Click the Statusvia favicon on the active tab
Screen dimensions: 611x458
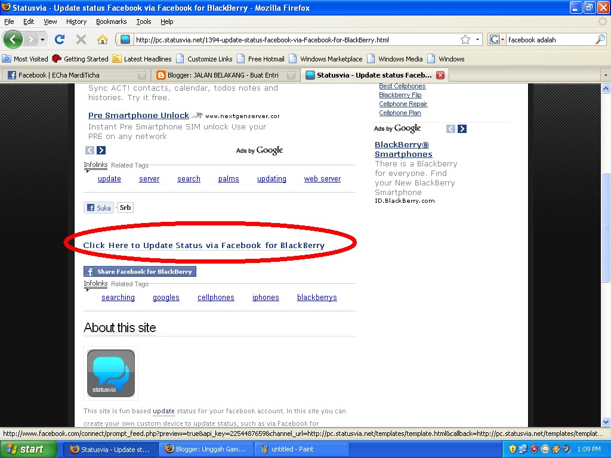[x=310, y=75]
